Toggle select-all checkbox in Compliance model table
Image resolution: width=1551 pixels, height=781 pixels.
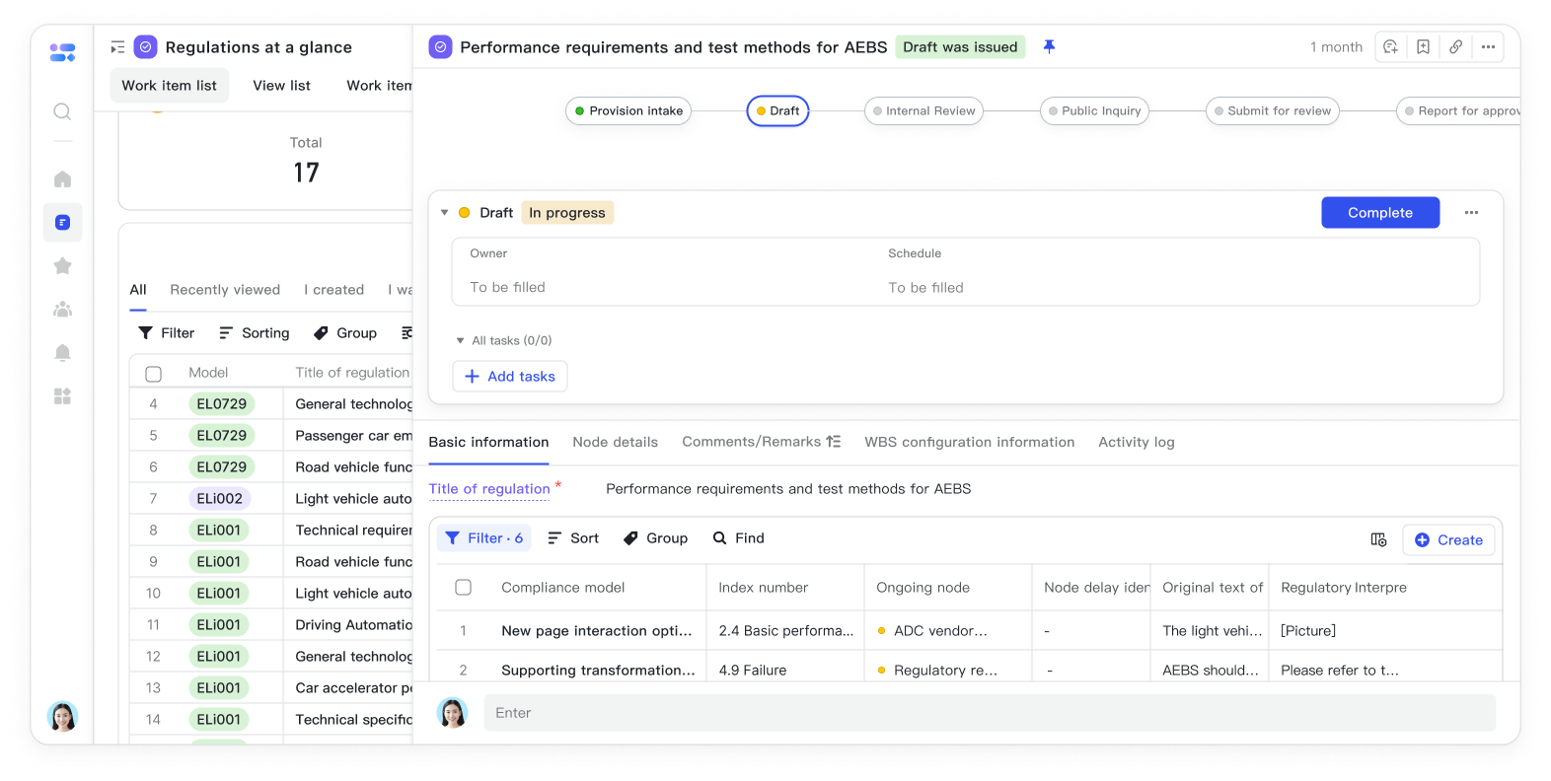[463, 588]
